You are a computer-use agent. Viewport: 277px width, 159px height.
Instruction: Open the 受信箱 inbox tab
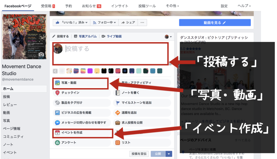pyautogui.click(x=48, y=6)
